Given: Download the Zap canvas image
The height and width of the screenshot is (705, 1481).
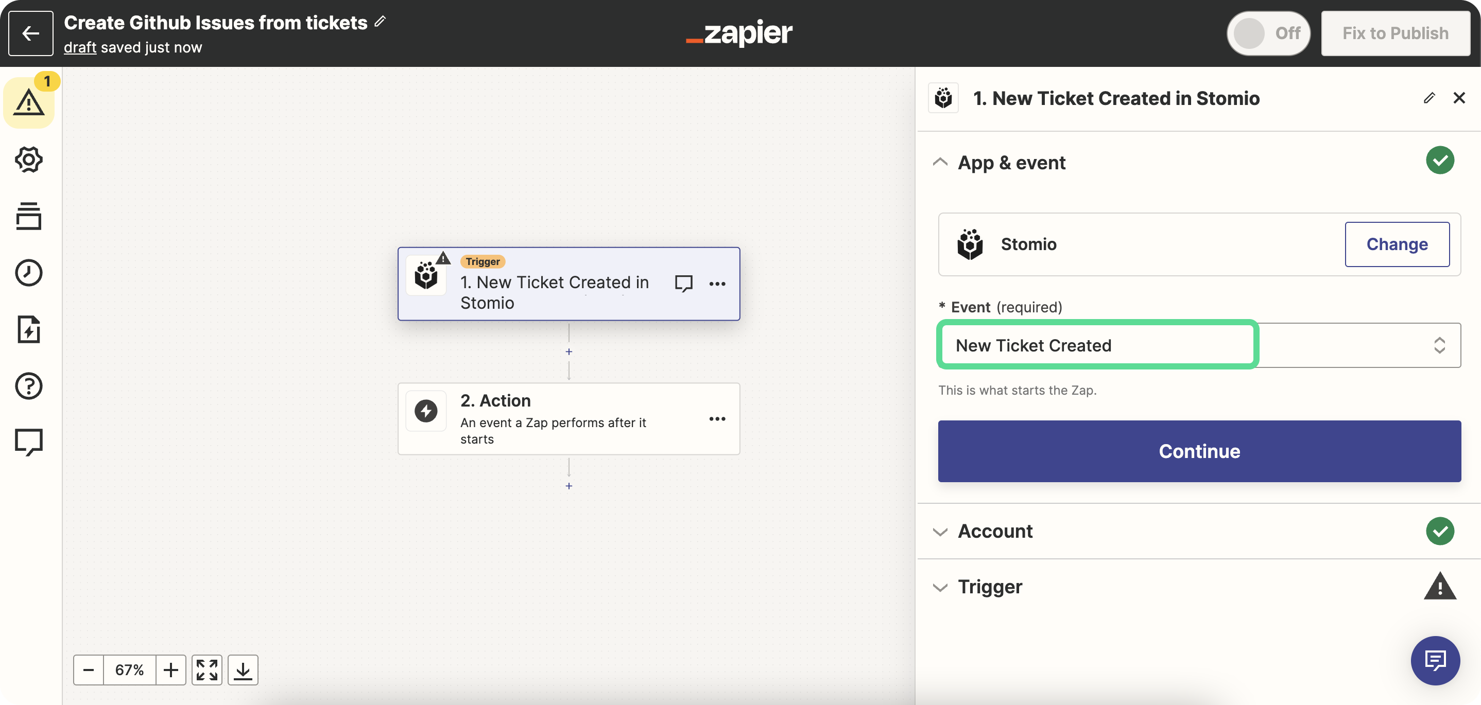Looking at the screenshot, I should pos(243,670).
